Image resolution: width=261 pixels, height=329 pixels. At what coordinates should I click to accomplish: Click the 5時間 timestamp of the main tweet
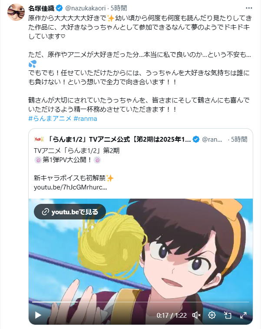pos(119,8)
